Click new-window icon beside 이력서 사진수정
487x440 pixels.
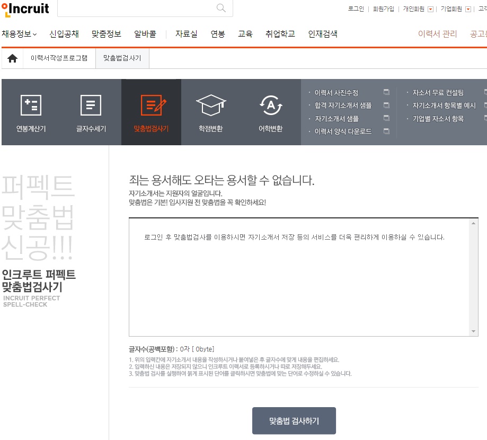(x=386, y=92)
